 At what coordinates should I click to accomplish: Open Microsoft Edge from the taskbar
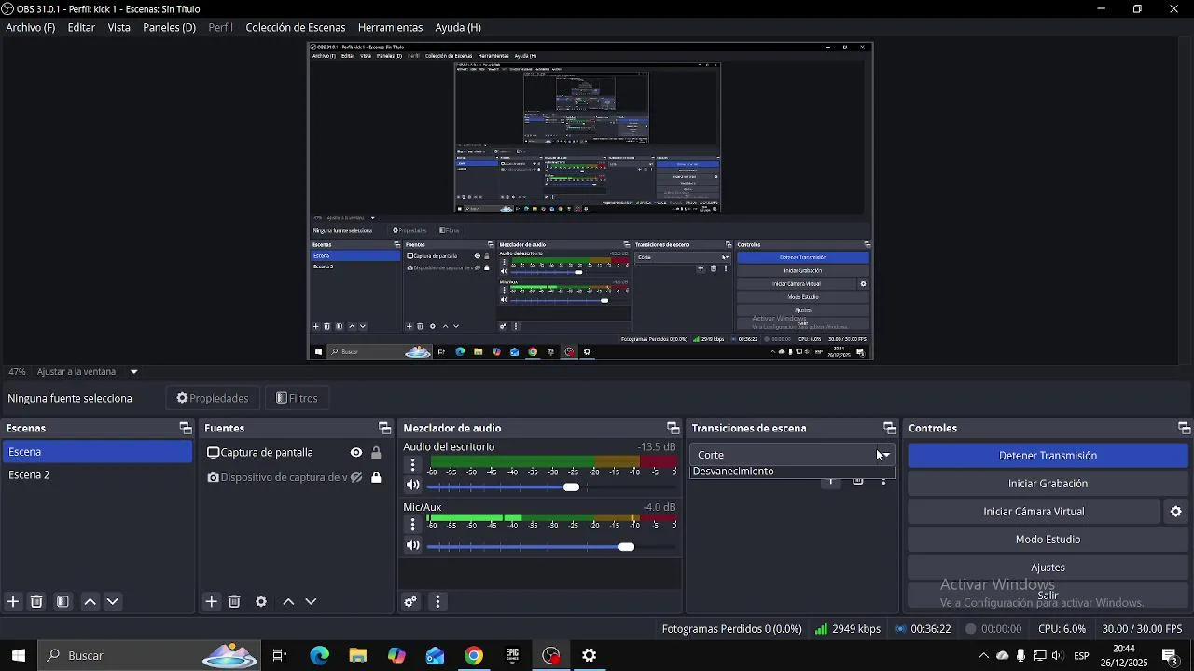click(320, 656)
